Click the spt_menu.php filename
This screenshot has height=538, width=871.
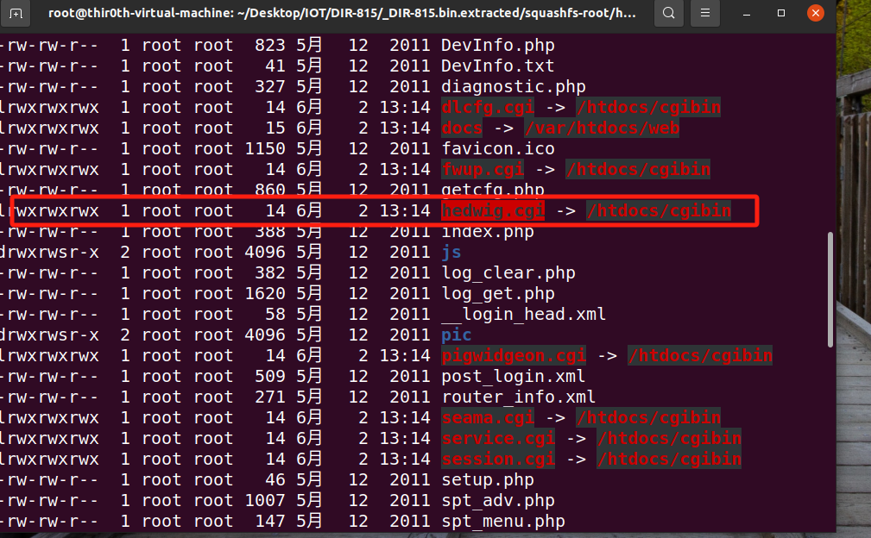point(503,522)
